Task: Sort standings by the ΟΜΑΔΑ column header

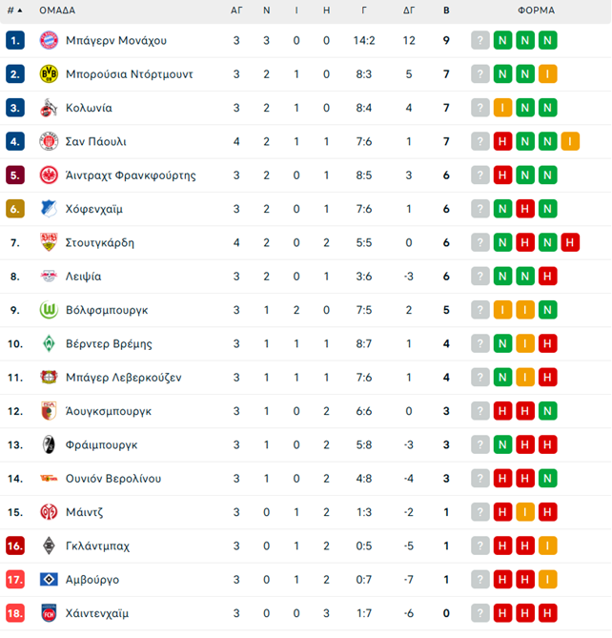Action: pos(57,10)
